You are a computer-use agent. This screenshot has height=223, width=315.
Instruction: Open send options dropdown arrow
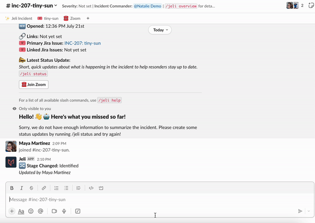point(309,211)
